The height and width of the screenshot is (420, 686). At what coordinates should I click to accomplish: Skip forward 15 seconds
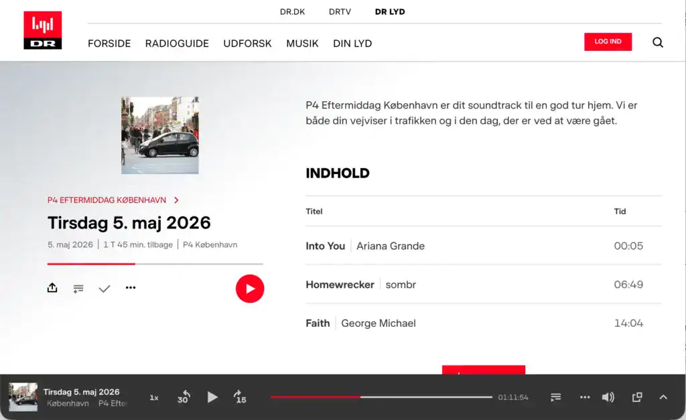pos(240,397)
